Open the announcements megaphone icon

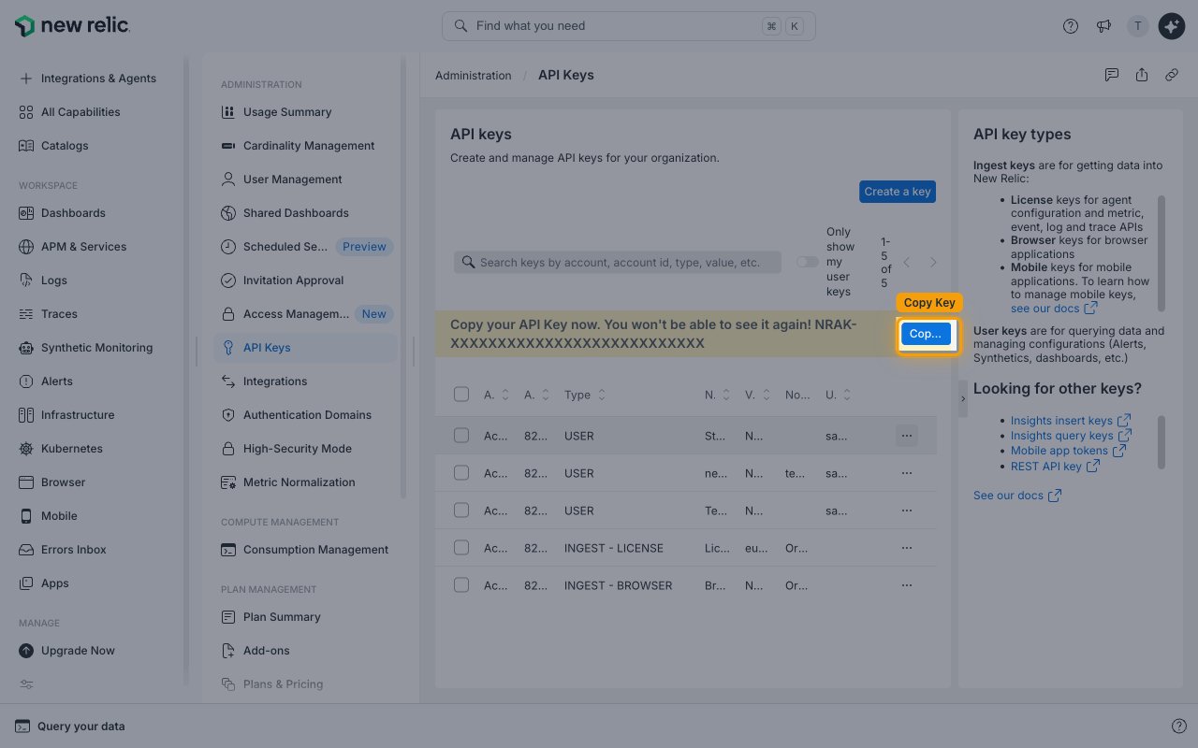pos(1104,26)
